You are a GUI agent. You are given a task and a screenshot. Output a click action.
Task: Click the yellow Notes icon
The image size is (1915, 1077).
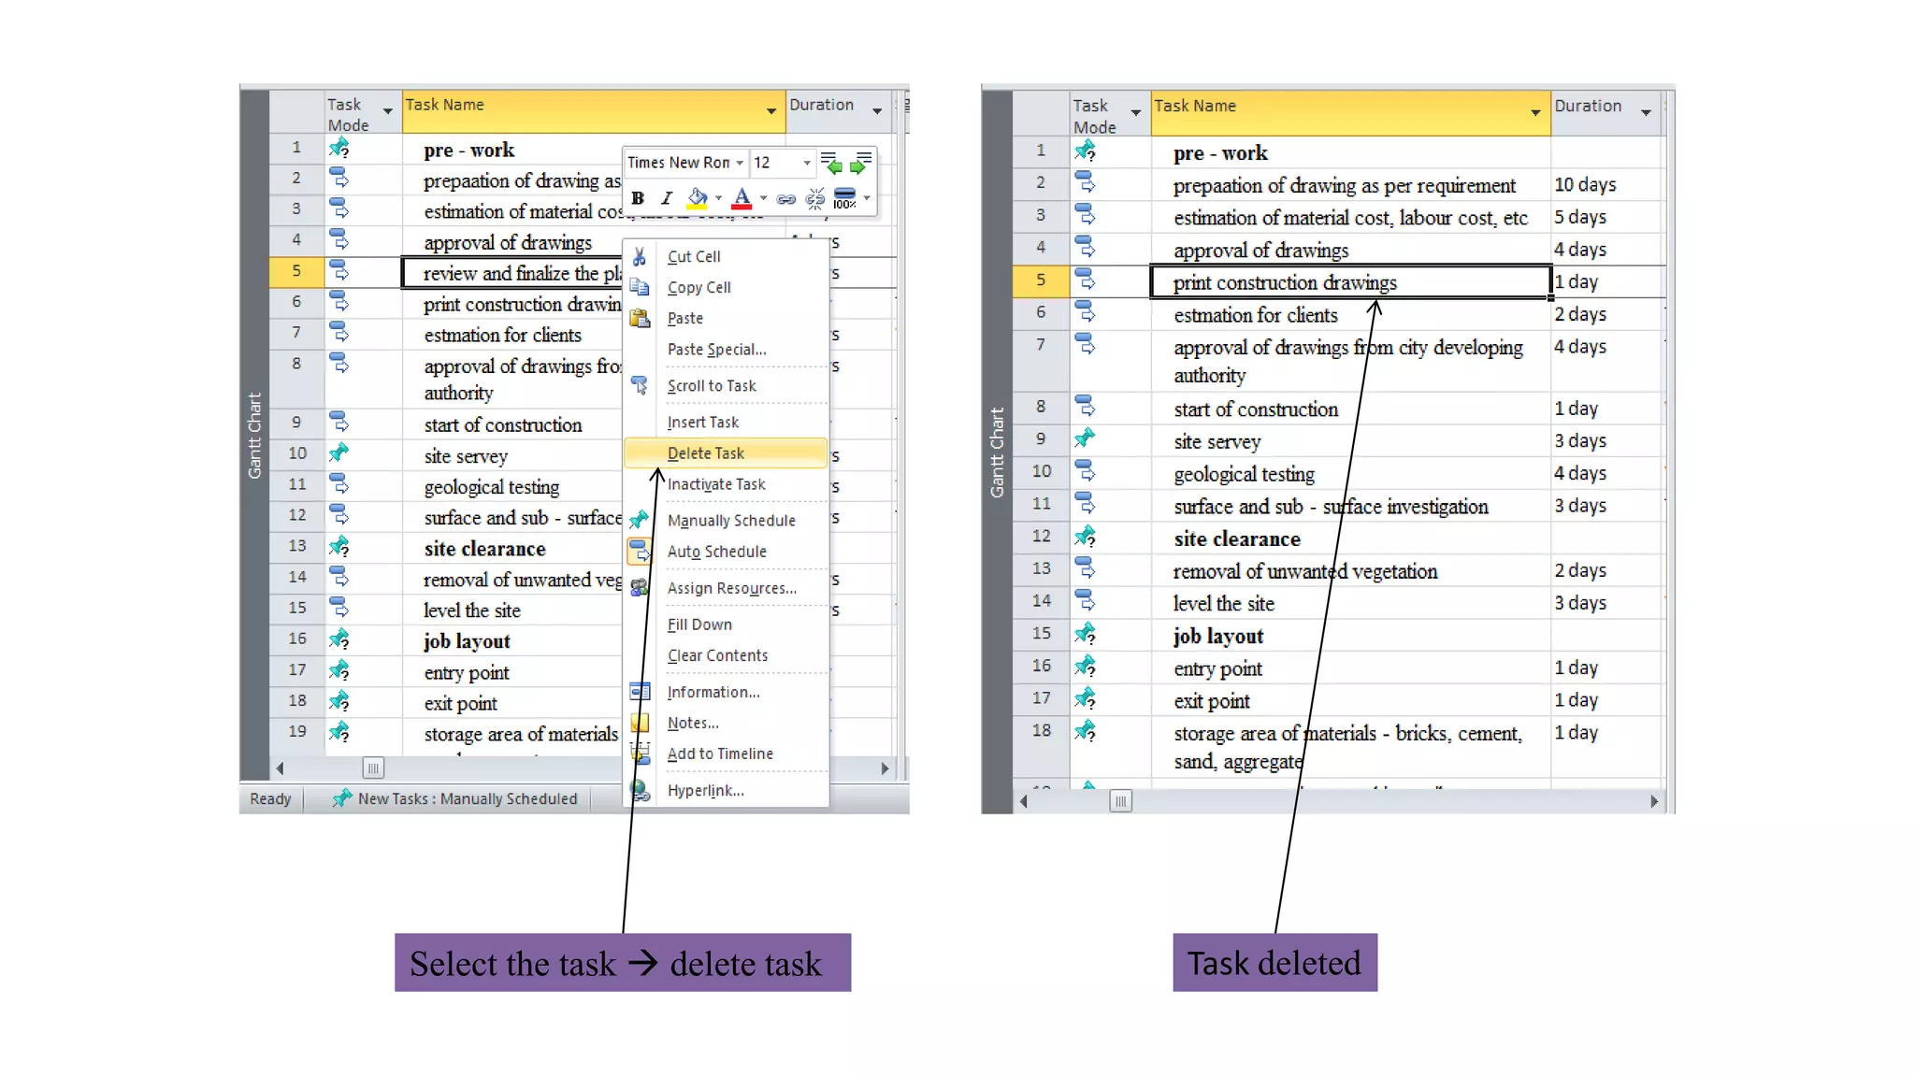(640, 722)
